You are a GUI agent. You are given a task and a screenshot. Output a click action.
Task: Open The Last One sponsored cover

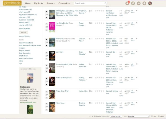30,78
